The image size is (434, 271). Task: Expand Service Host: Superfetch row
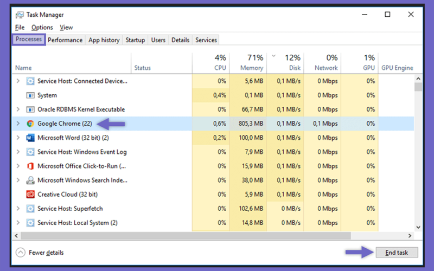(18, 209)
